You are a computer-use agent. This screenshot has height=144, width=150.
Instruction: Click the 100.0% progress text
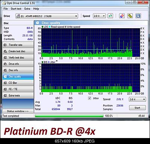[109, 116]
